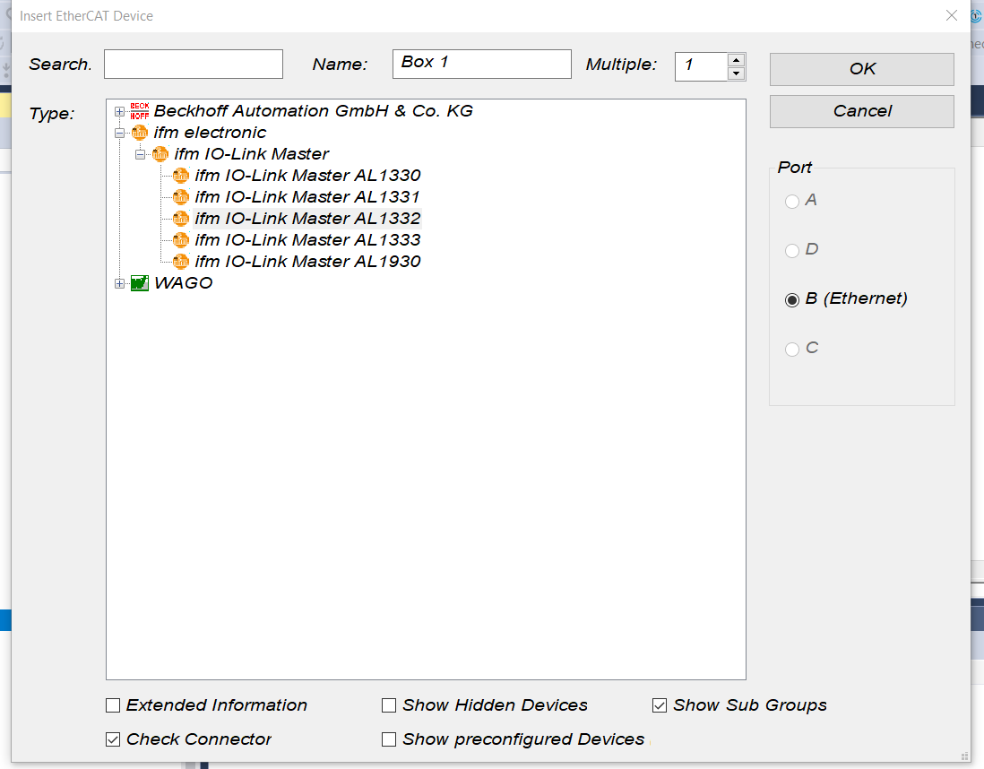This screenshot has height=769, width=984.
Task: Enable the Extended Information checkbox
Action: pos(113,705)
